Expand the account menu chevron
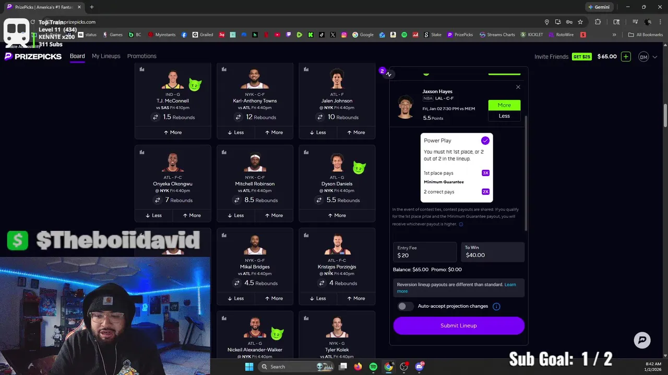The height and width of the screenshot is (375, 668). pos(655,57)
